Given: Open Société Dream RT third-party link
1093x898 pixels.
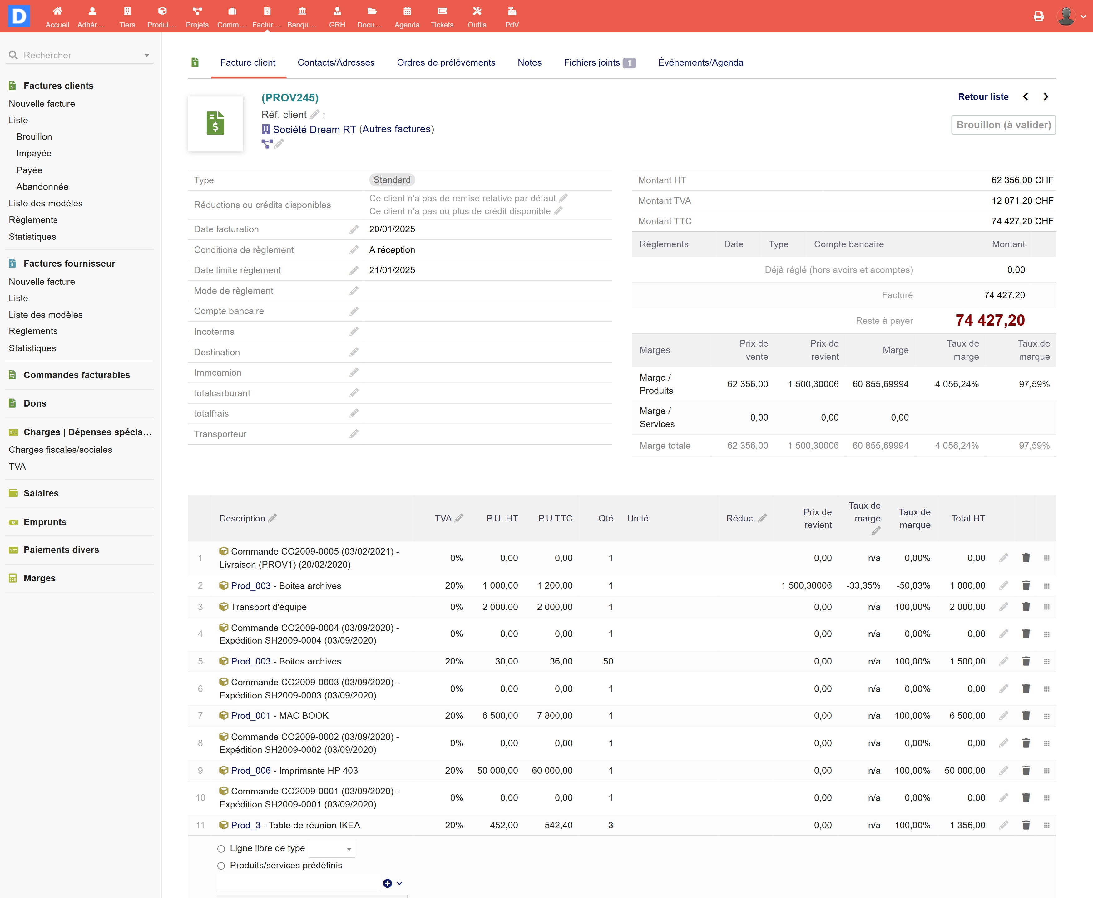Looking at the screenshot, I should 314,129.
